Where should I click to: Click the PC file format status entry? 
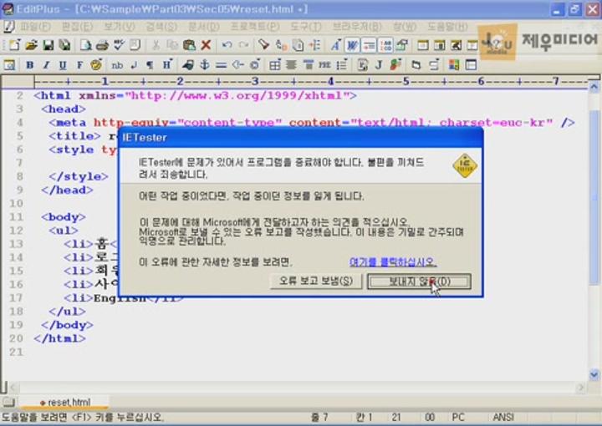click(x=458, y=417)
